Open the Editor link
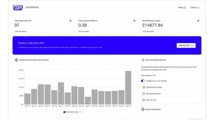Screen dimensions: 214x120 click(x=195, y=7)
